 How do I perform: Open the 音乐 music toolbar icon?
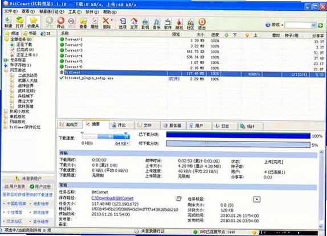(x=157, y=23)
